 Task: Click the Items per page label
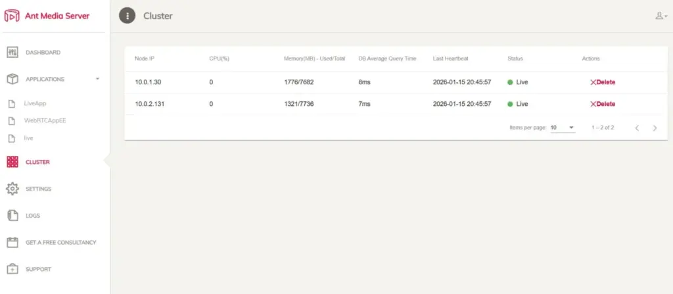(x=528, y=128)
